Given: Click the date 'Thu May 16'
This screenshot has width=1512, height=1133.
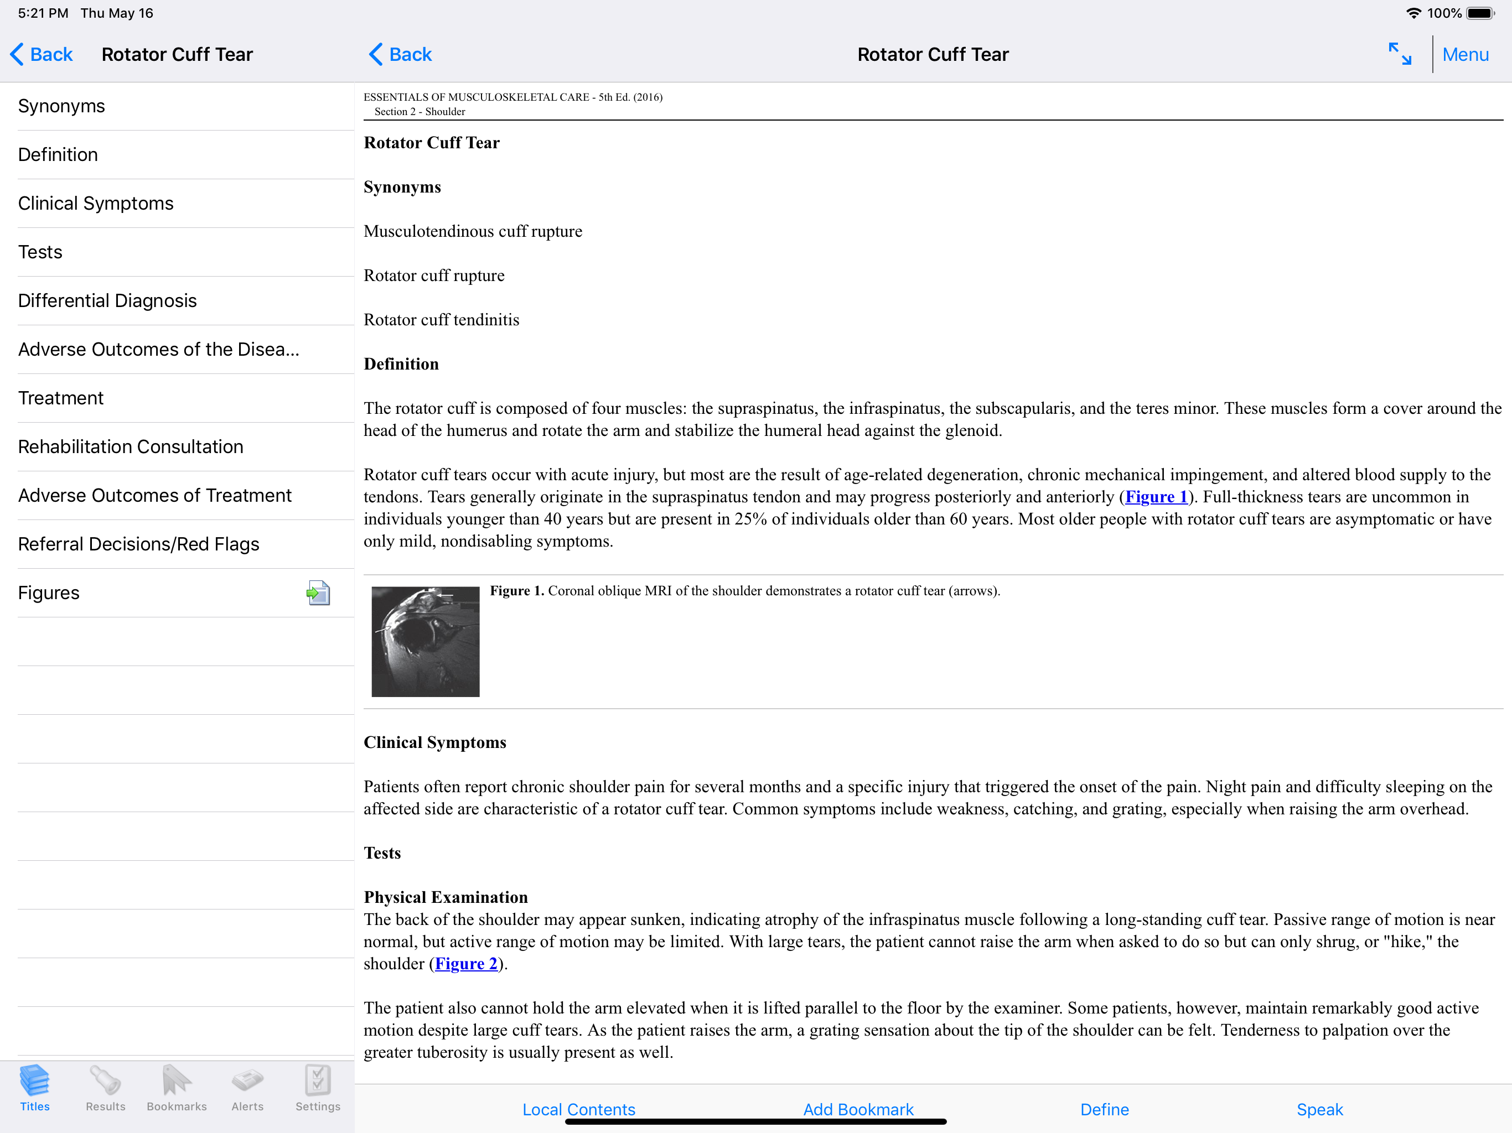Looking at the screenshot, I should point(117,13).
